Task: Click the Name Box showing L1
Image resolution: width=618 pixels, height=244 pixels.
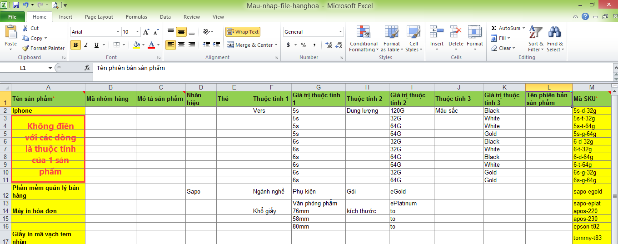Action: [x=24, y=68]
